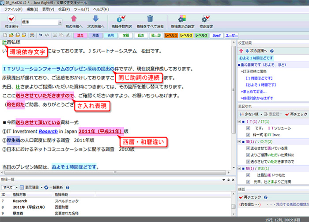The width and height of the screenshot is (309, 222).
Task: Open help icon in 指摘一覧 toolbar
Action: coord(68,188)
